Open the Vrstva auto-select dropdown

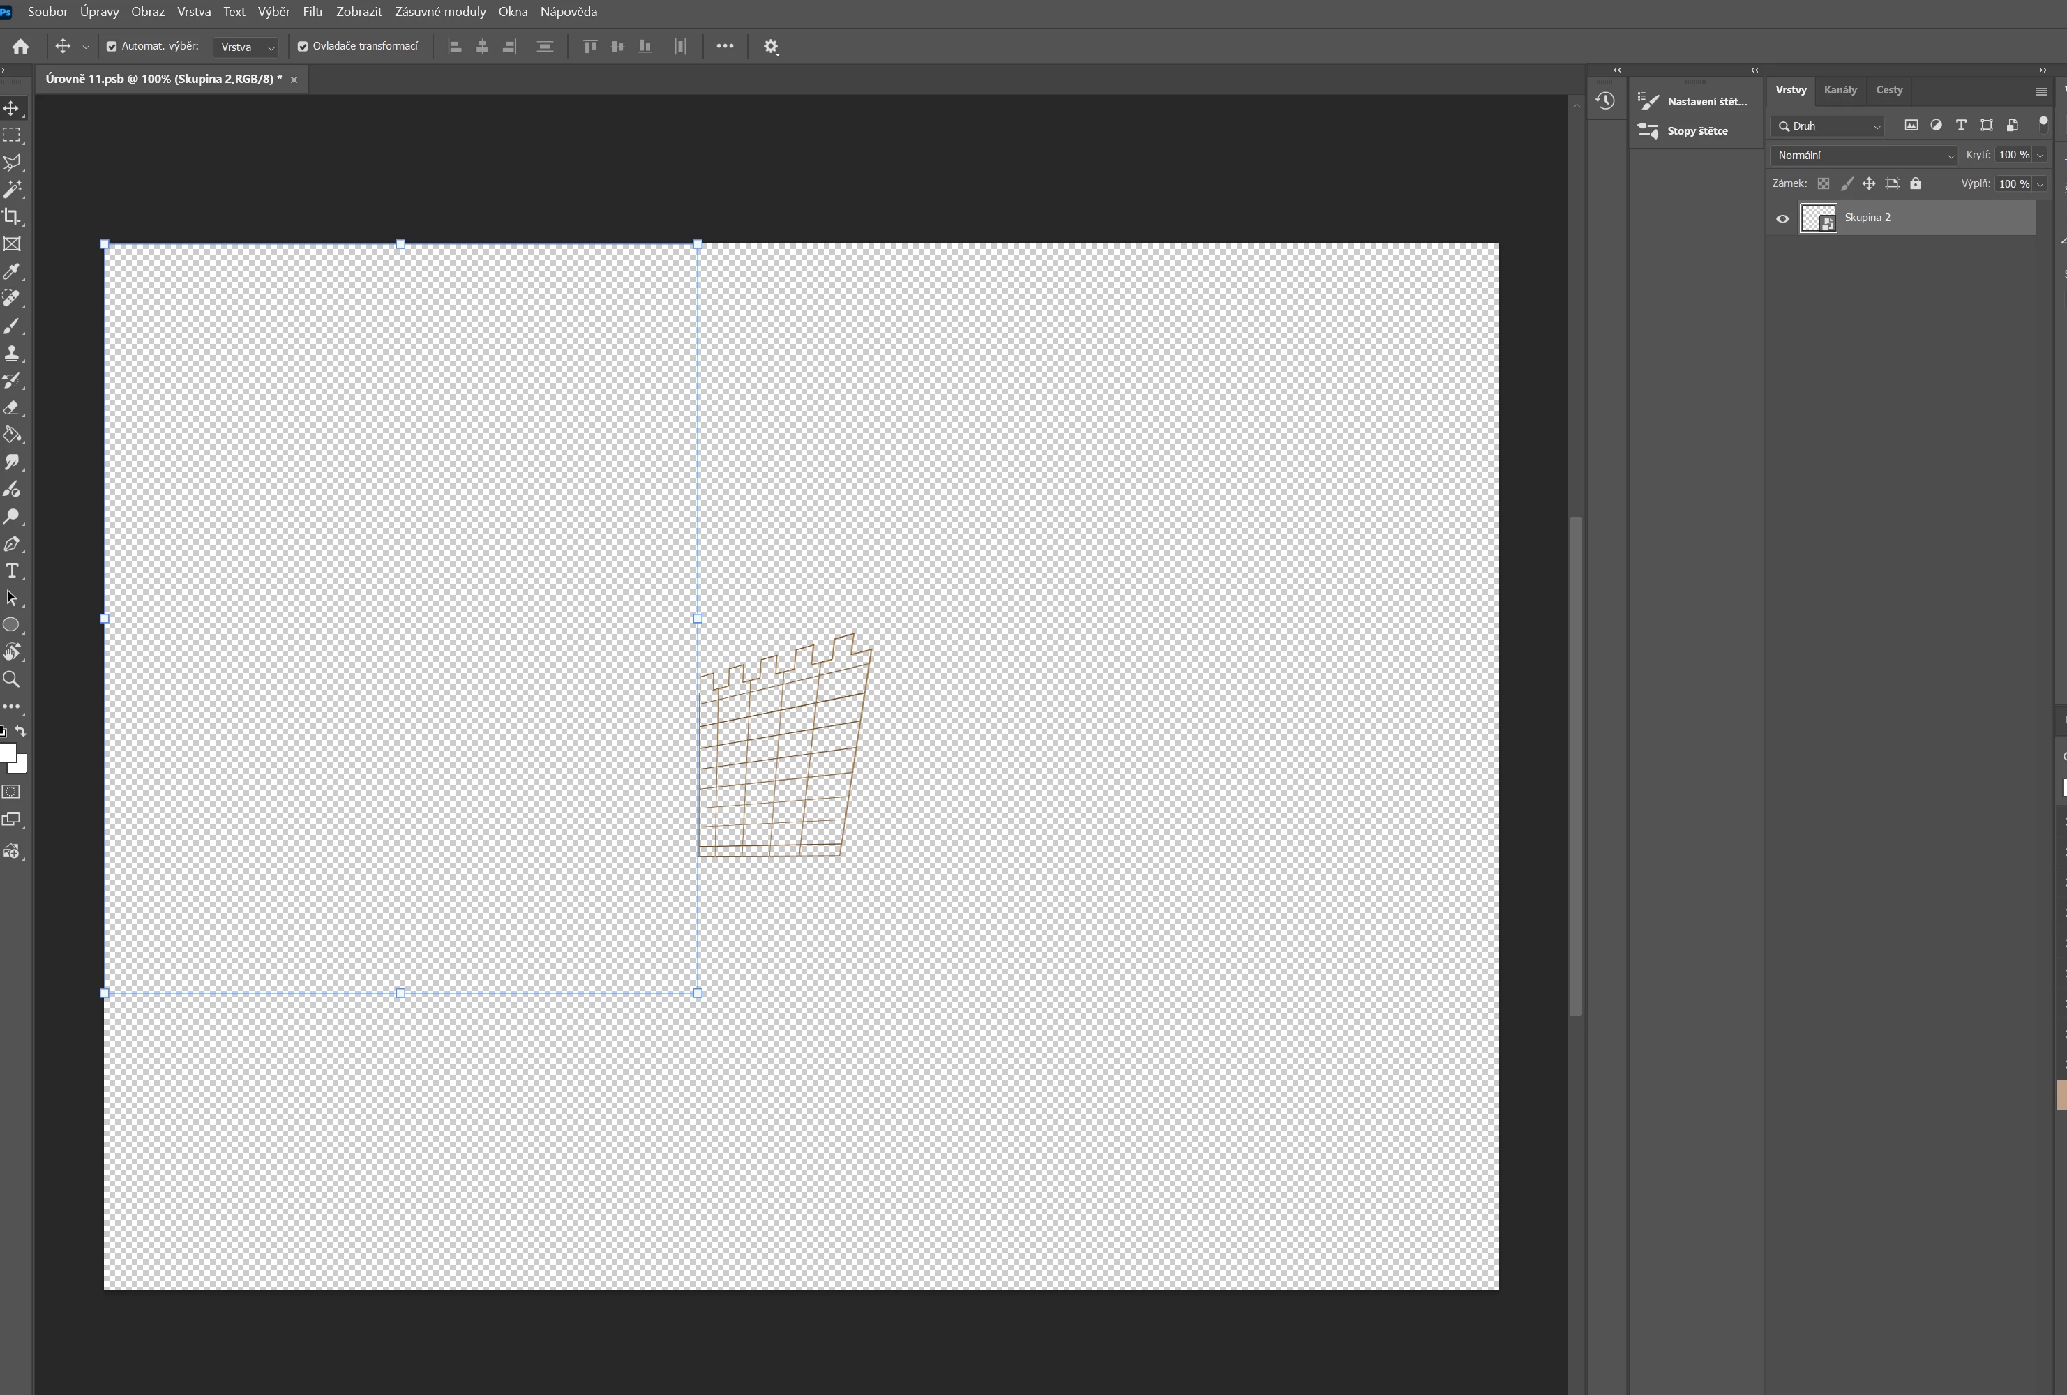tap(246, 47)
